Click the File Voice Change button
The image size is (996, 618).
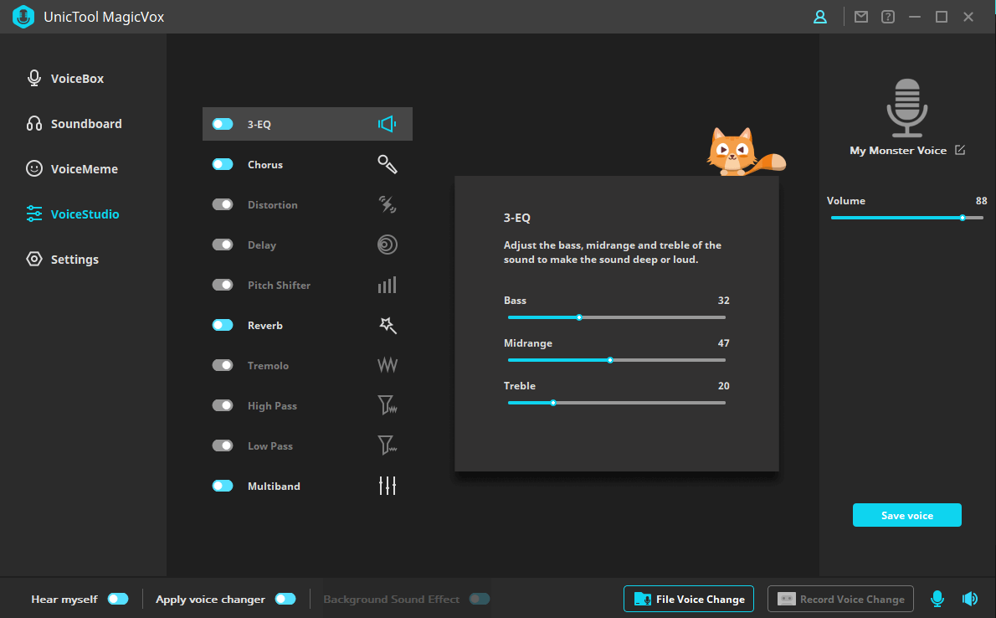[689, 599]
